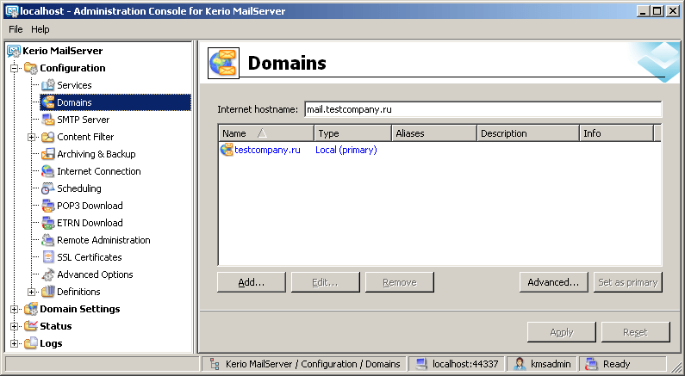Select Advanced Options in the tree
685x376 pixels.
(x=95, y=274)
